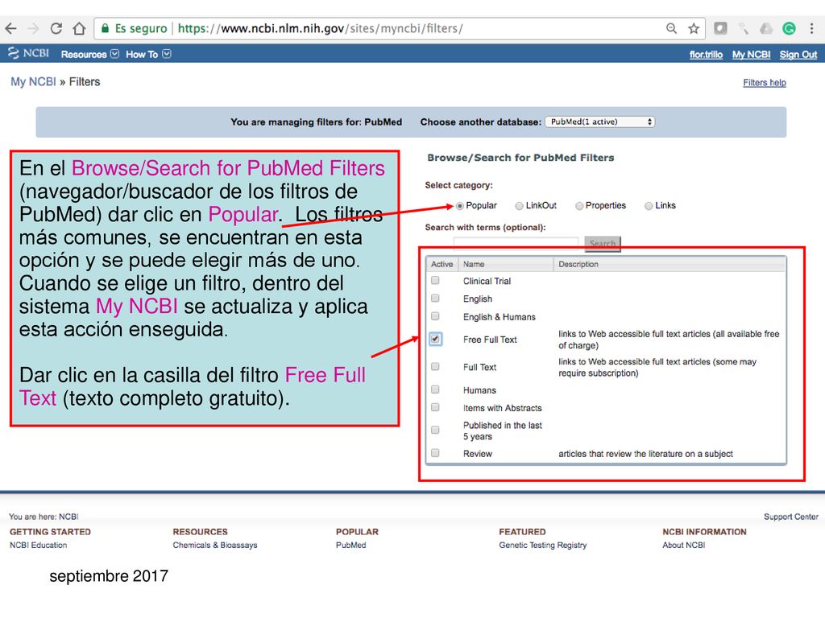Select the LinkOut category radio button
Viewport: 825px width, 618px height.
pyautogui.click(x=520, y=206)
